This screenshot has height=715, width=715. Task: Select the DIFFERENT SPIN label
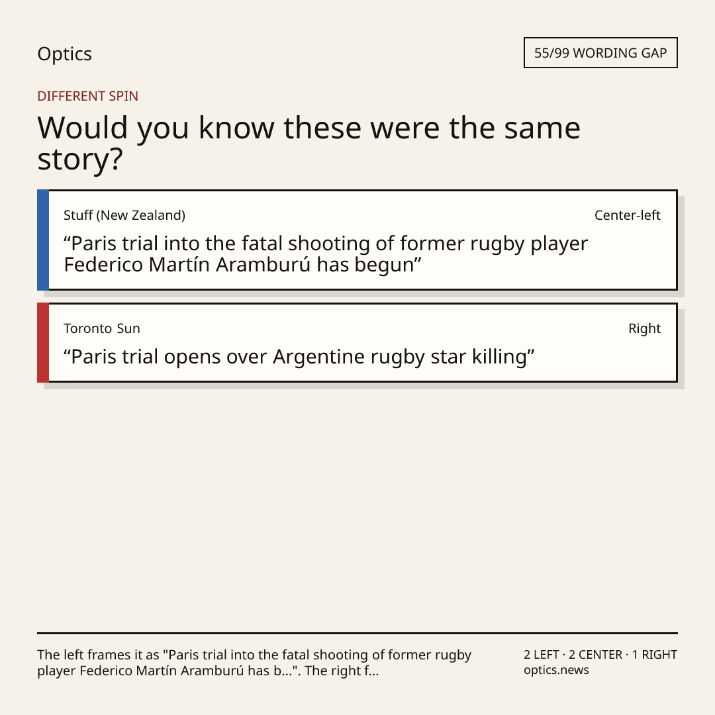pyautogui.click(x=87, y=96)
